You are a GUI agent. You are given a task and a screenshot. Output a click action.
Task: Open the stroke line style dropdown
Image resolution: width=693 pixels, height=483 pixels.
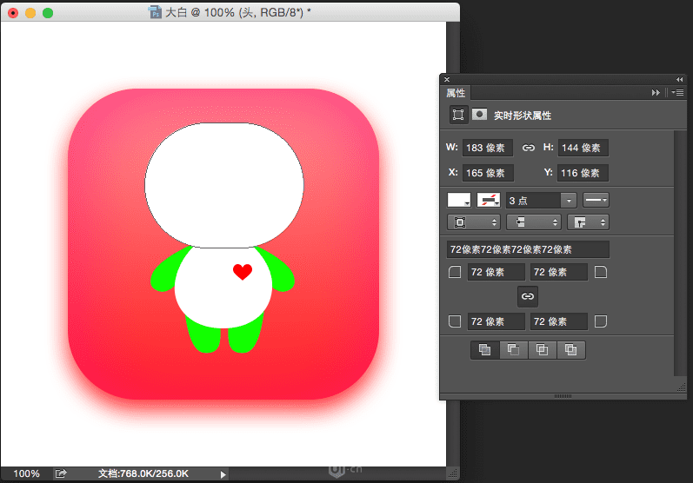[x=596, y=201]
